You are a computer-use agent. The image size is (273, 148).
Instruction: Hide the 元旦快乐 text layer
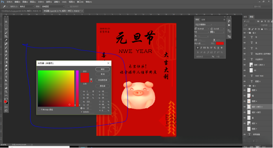coord(245,59)
